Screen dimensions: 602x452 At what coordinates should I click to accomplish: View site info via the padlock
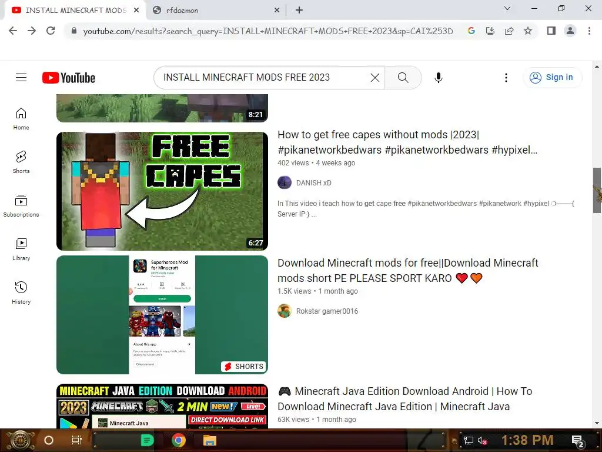pos(74,31)
